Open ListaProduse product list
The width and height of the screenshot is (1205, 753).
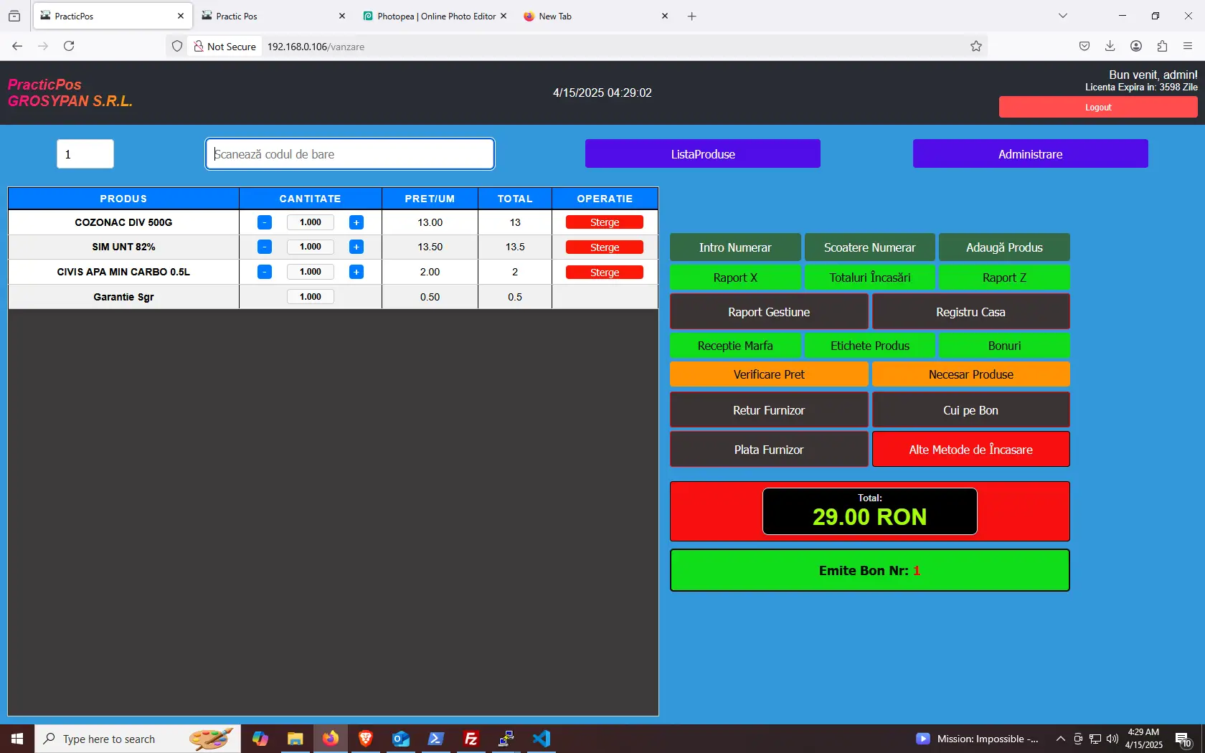pos(702,154)
